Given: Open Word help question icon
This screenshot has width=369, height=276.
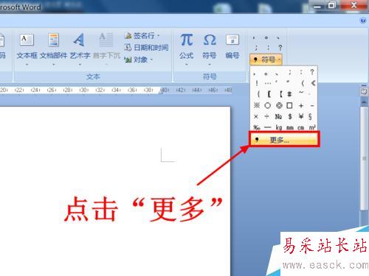Looking at the screenshot, I should pos(363,21).
